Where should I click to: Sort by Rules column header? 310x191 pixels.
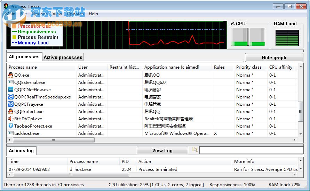tap(223, 67)
